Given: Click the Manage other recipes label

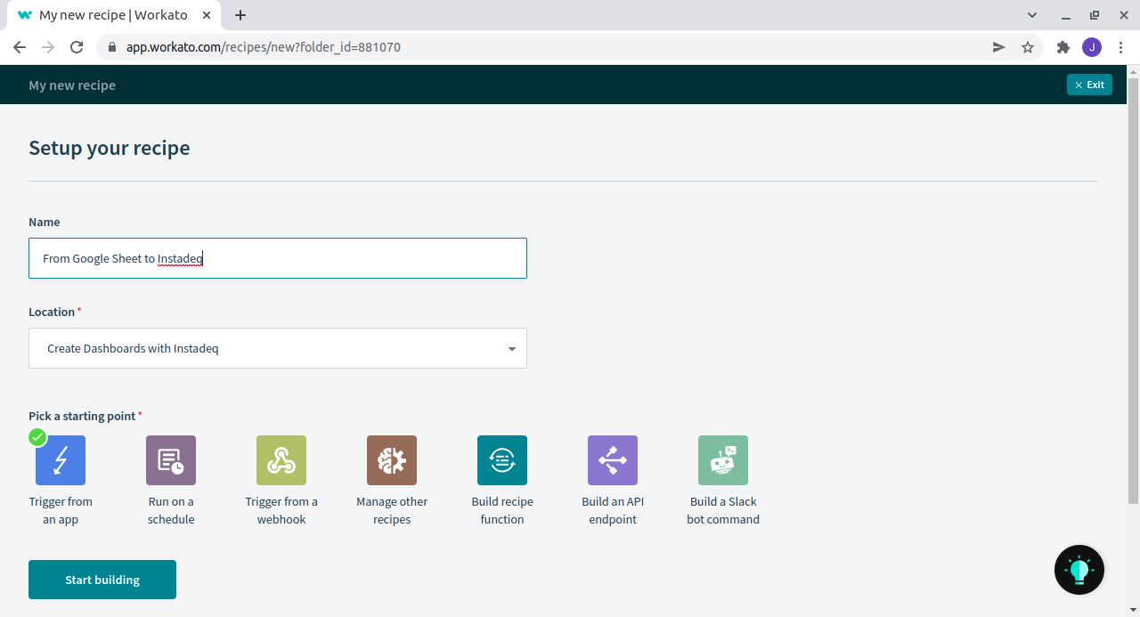Looking at the screenshot, I should coord(392,510).
